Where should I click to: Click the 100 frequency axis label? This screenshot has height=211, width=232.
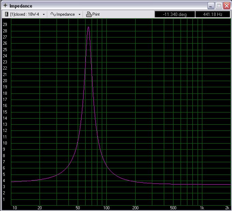(106, 208)
